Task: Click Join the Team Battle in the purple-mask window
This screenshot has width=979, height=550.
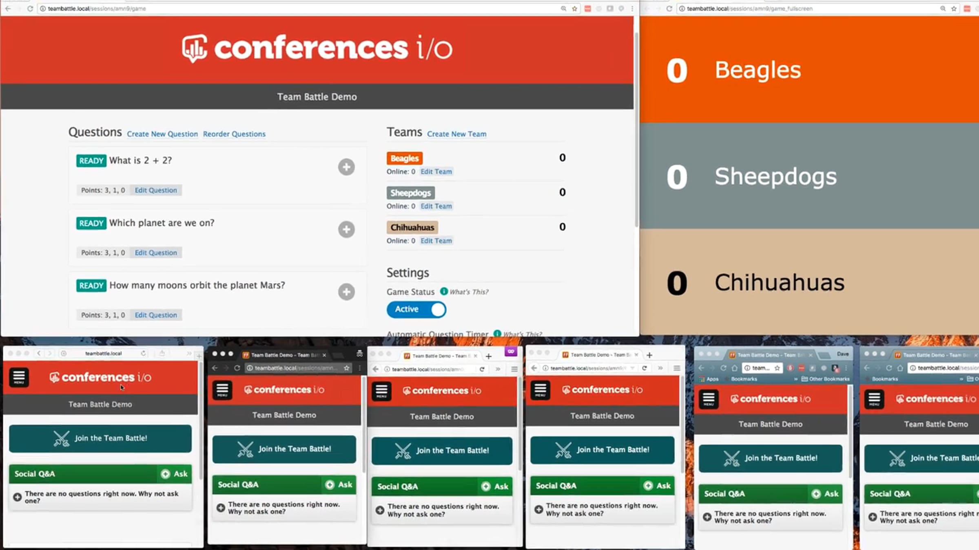Action: point(442,451)
